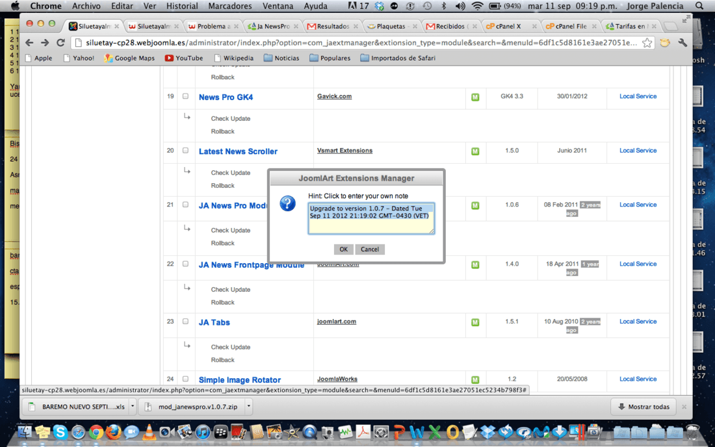Open Safari from the dock
This screenshot has width=715, height=447.
[x=78, y=432]
